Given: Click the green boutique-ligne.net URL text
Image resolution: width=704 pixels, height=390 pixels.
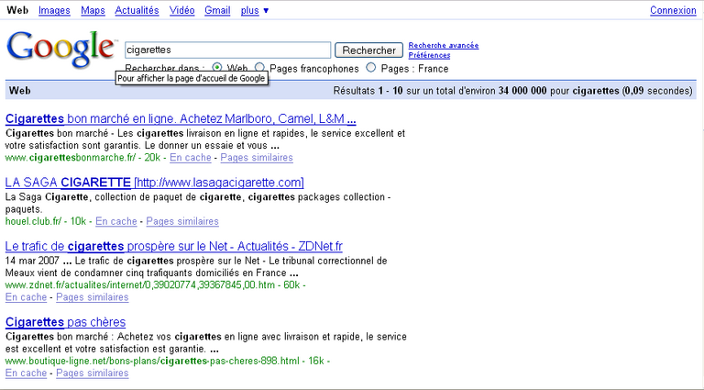Looking at the screenshot, I should click(x=152, y=362).
